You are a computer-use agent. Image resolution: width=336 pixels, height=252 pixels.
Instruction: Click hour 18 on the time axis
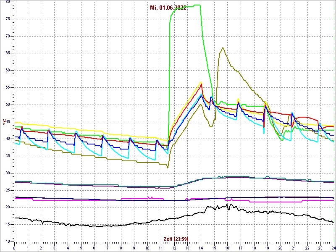click(x=254, y=248)
